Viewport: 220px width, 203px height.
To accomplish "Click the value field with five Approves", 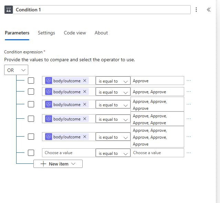I will (157, 137).
